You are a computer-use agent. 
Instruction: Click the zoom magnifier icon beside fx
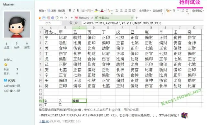(71, 23)
